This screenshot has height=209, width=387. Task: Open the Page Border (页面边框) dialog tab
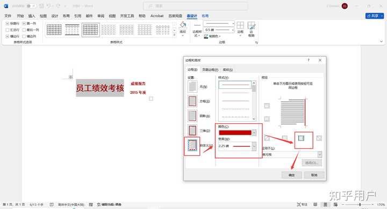(x=210, y=70)
